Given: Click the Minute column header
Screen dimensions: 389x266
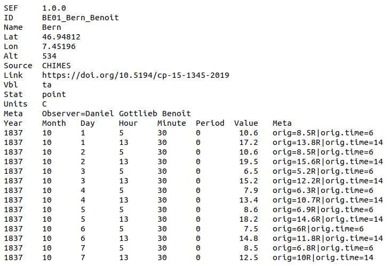Looking at the screenshot, I should (171, 123).
